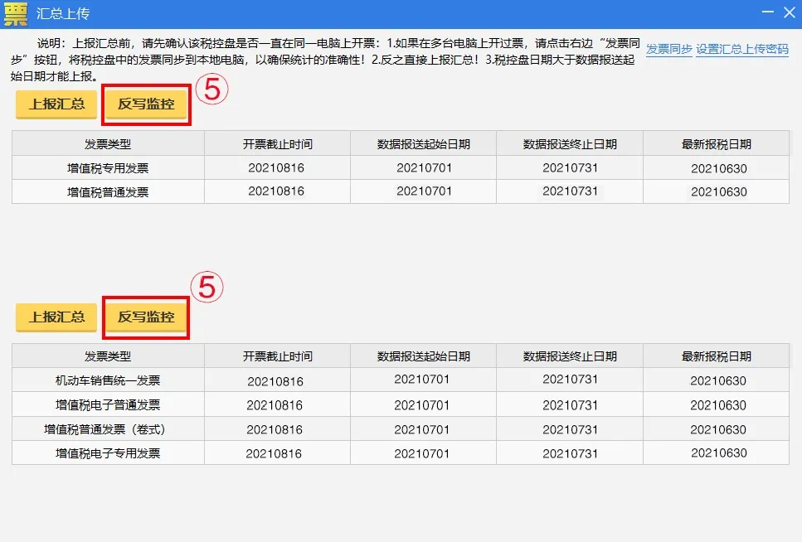The height and width of the screenshot is (542, 802).
Task: Click the second 反写监控 button
Action: [x=146, y=317]
